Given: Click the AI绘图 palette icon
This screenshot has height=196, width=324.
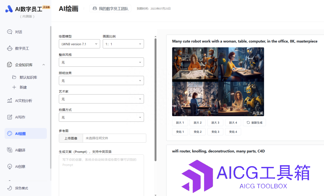Looking at the screenshot, I should (10, 133).
